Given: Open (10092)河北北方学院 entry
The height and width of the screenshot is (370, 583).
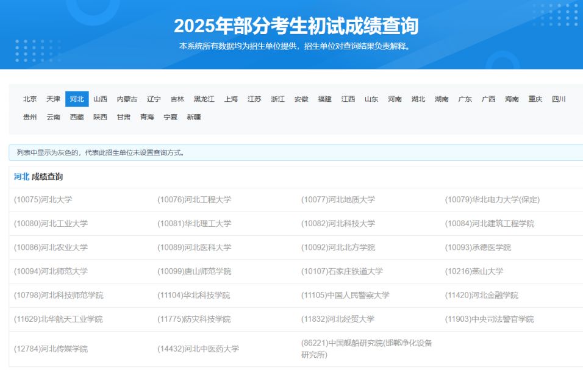Looking at the screenshot, I should click(x=338, y=247).
